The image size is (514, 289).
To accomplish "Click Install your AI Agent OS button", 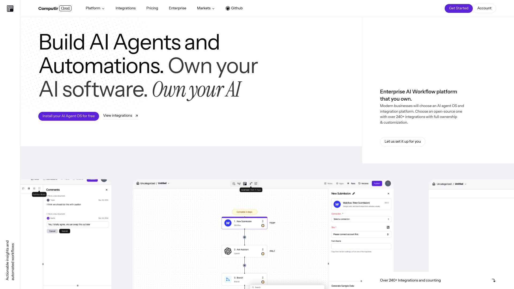I will point(69,116).
